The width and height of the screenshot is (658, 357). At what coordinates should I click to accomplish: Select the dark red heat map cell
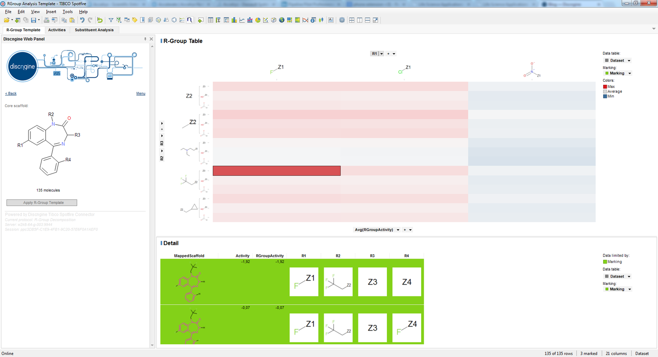point(277,171)
